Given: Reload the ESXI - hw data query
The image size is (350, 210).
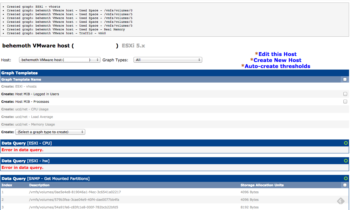Looking at the screenshot, I should 346,161.
